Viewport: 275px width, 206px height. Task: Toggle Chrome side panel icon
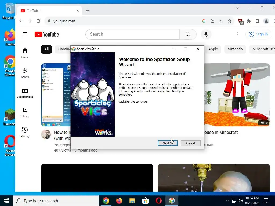click(x=258, y=21)
